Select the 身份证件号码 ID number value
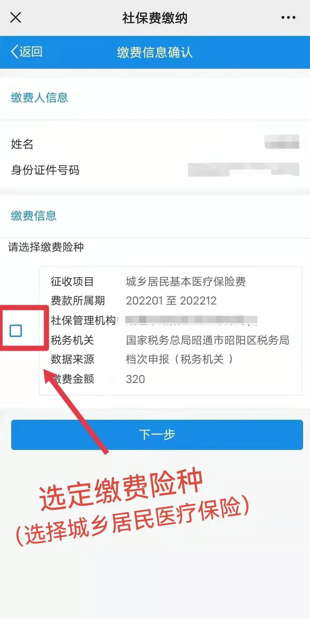This screenshot has height=619, width=310. 243,169
